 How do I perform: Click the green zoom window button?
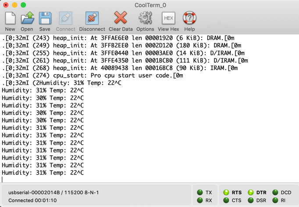[23, 5]
